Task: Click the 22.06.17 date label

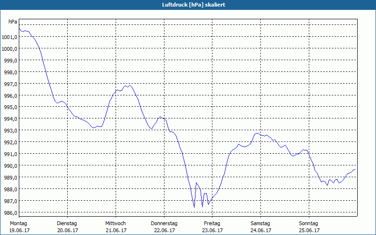Action: pos(164,230)
